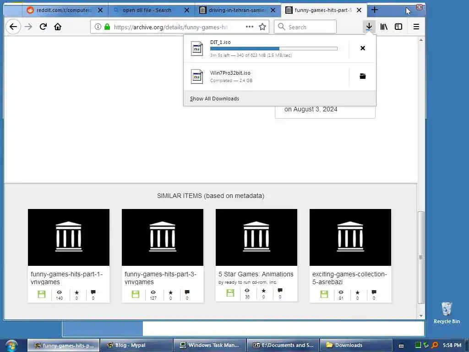
Task: Open funny-games-hits-part-3-vnvgames thumbnail
Action: coord(163,237)
